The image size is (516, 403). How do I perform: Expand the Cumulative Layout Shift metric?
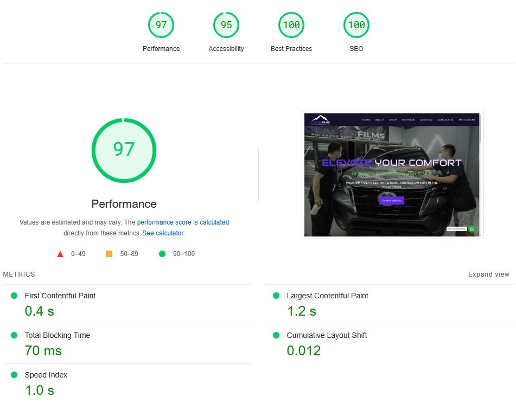(x=327, y=335)
